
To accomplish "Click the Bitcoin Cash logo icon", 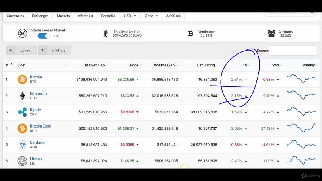I will [x=22, y=128].
